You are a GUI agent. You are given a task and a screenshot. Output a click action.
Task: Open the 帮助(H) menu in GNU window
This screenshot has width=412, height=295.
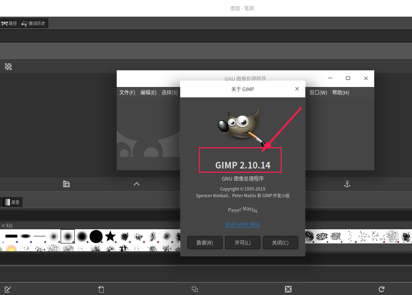pyautogui.click(x=341, y=93)
